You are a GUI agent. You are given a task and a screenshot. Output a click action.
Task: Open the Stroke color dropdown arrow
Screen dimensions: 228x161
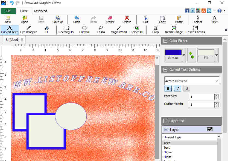184,55
